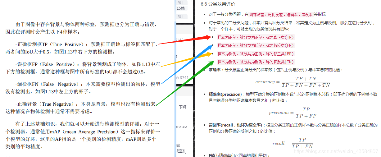Click the bold term '精确率(precision)'
The image size is (381, 157).
pos(225,94)
